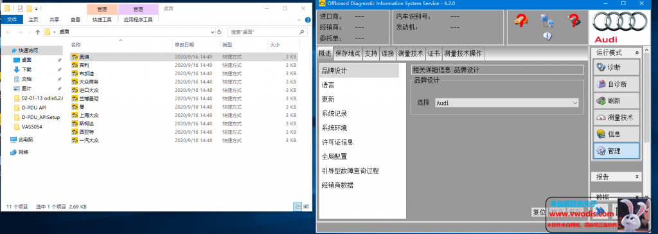Open the 主页 ribbon tab
Viewport: 658px width, 234px height.
33,19
